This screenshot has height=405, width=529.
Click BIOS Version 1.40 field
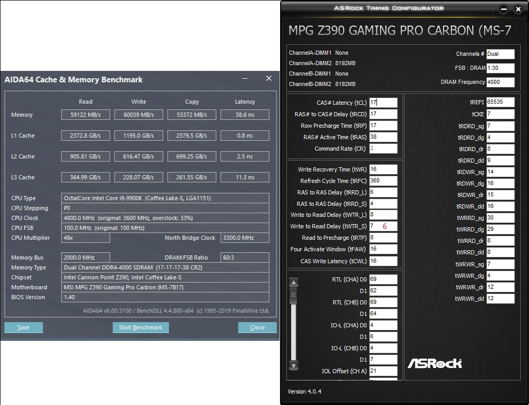(166, 297)
